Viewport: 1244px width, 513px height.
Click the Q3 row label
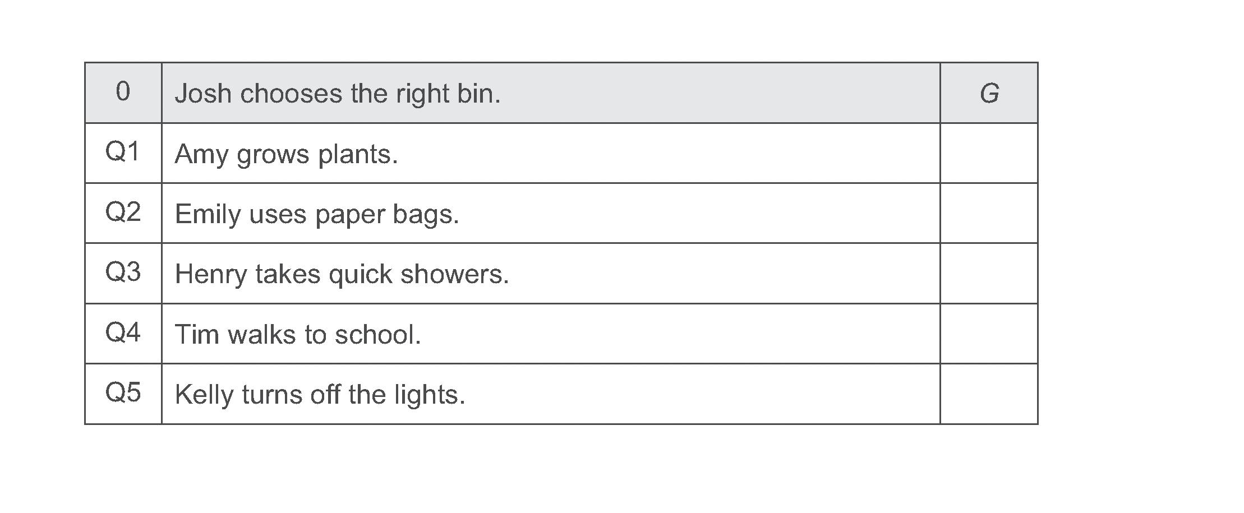[123, 272]
